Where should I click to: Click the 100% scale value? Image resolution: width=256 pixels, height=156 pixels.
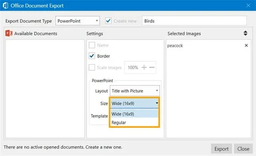click(133, 67)
